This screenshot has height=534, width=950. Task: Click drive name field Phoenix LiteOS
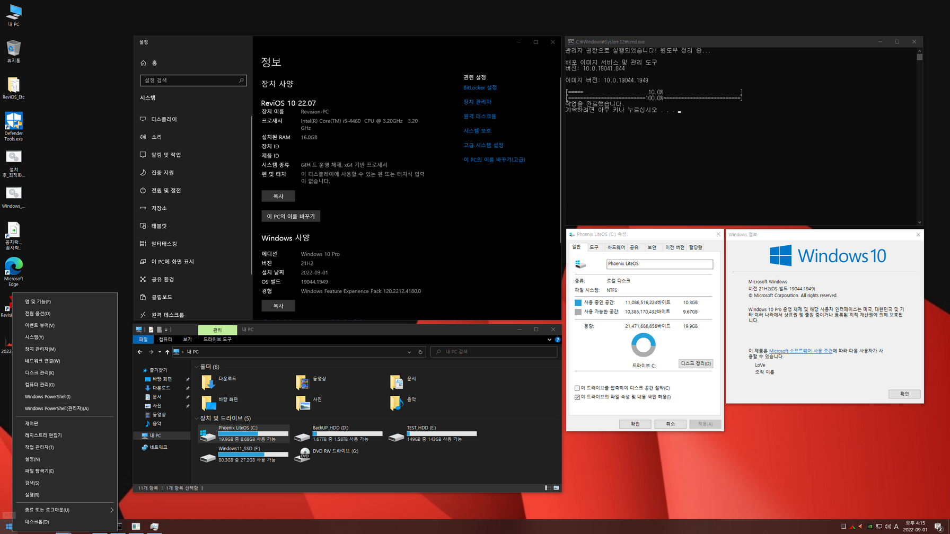pyautogui.click(x=659, y=264)
